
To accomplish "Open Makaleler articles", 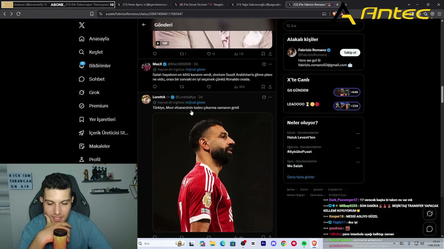I will click(94, 146).
